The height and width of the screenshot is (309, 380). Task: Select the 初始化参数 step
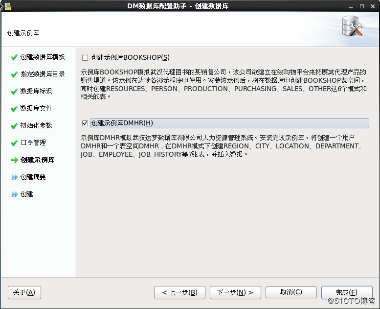(36, 125)
